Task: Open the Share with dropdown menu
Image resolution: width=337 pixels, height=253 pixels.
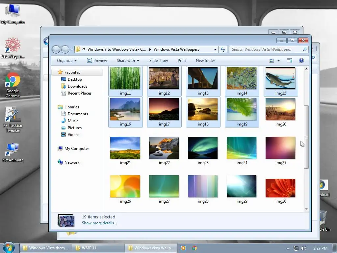Action: click(128, 61)
